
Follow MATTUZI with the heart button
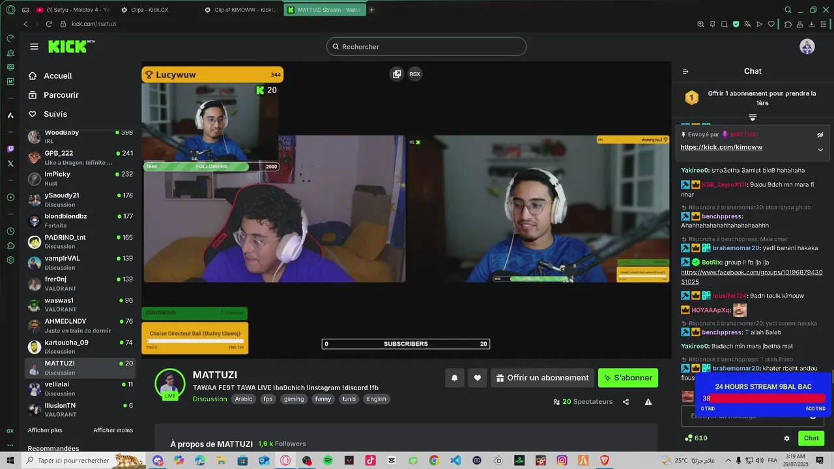click(x=478, y=378)
